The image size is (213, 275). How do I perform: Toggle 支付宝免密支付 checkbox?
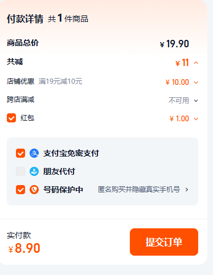pos(21,153)
